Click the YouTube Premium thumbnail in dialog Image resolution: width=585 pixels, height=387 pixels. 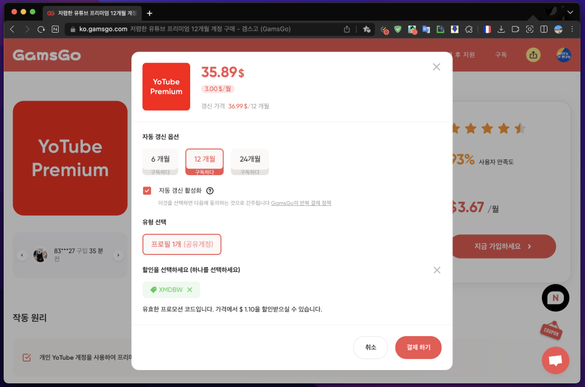click(x=166, y=87)
